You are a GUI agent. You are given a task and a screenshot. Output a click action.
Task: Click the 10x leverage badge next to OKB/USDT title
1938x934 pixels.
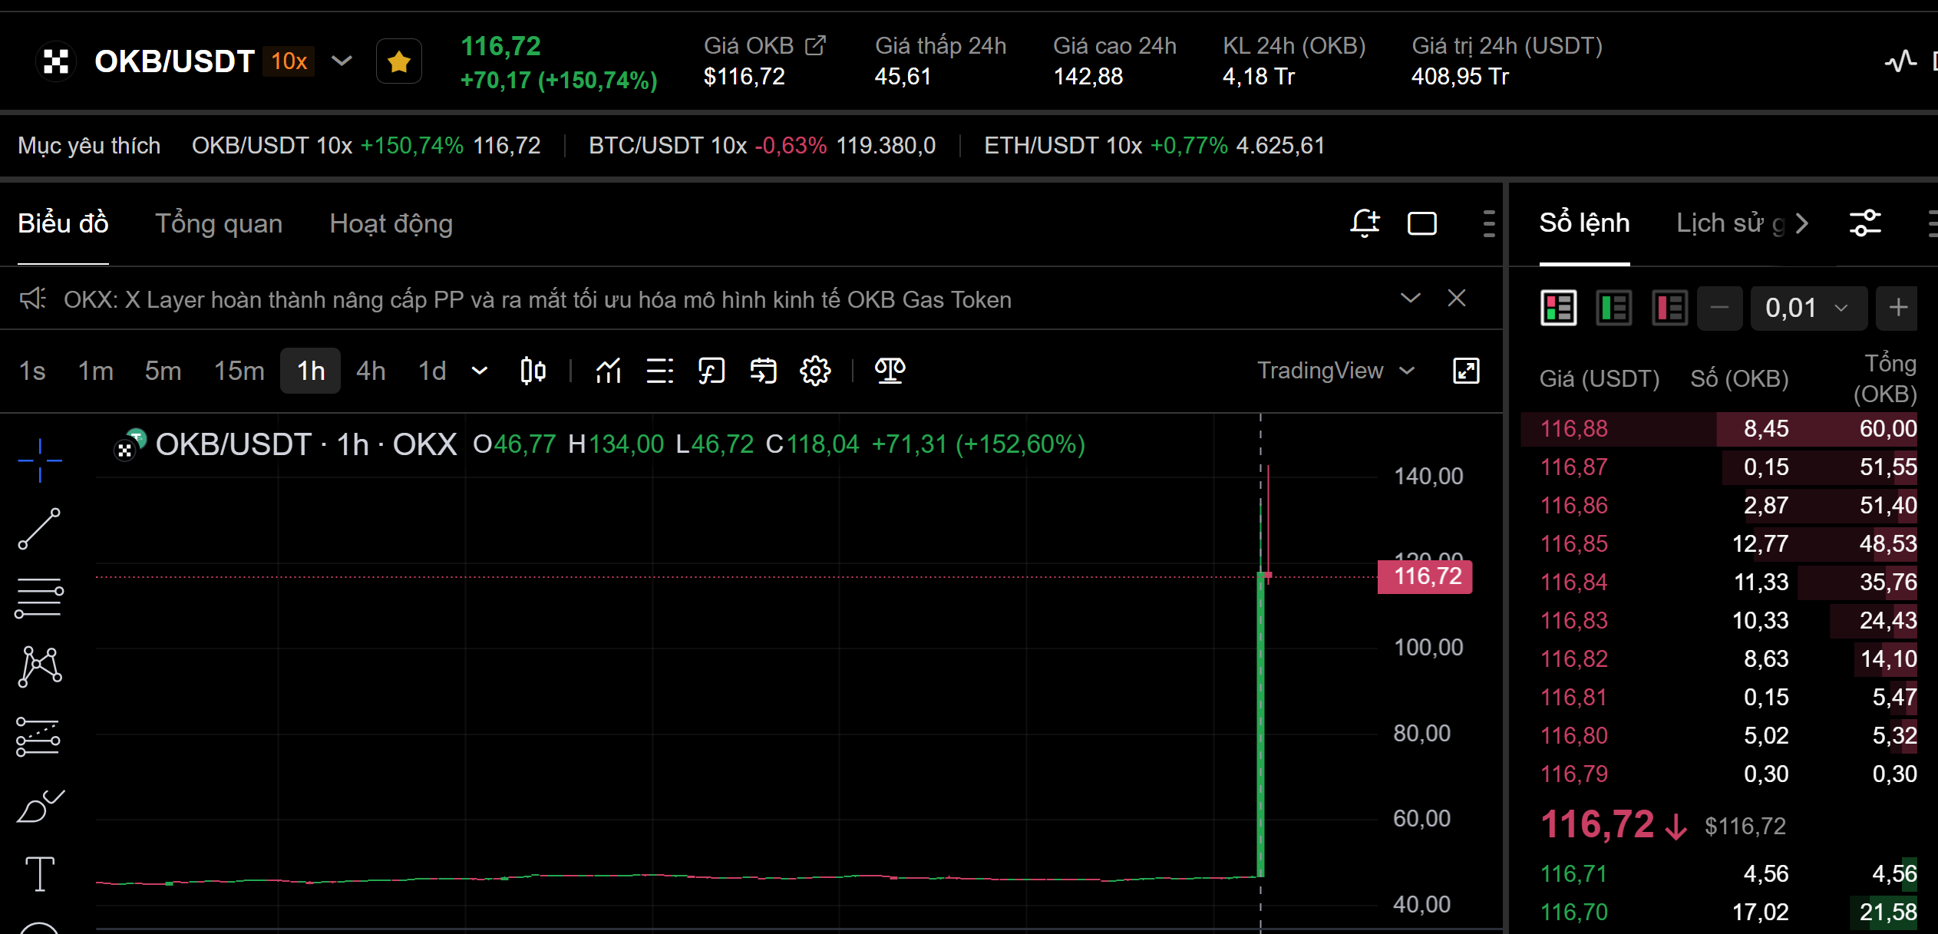pos(289,61)
